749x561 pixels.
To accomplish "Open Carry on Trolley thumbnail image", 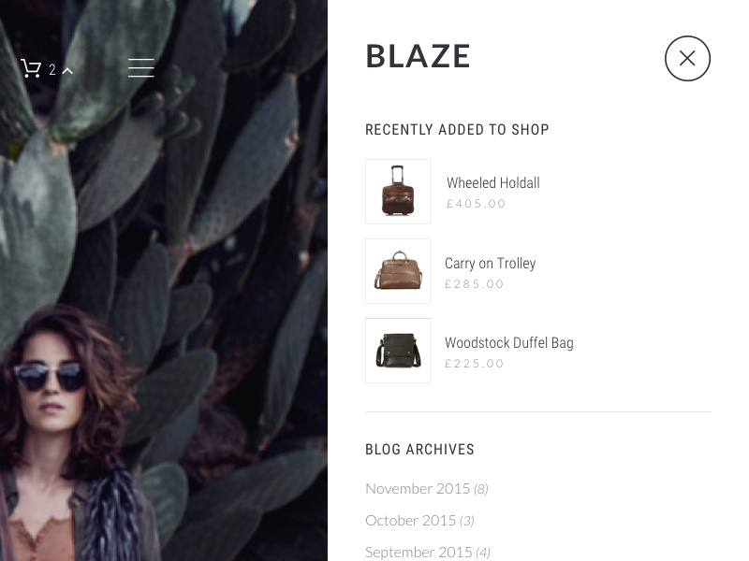I will click(398, 271).
